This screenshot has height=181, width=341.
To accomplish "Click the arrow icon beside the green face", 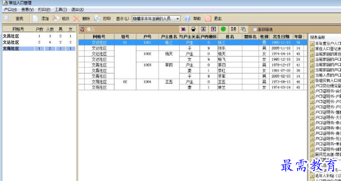I will click(x=213, y=29).
